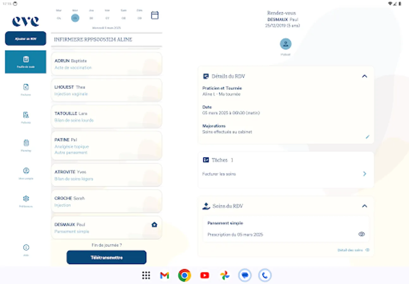This screenshot has height=284, width=409.
Task: Select Sam 08 in the date strip
Action: tap(124, 16)
